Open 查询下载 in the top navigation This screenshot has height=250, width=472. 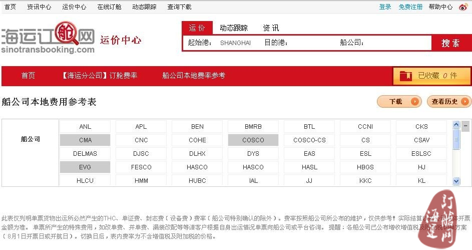[179, 7]
